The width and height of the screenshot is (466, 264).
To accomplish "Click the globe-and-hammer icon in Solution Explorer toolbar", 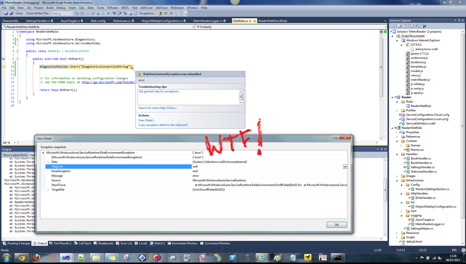I will click(x=424, y=26).
